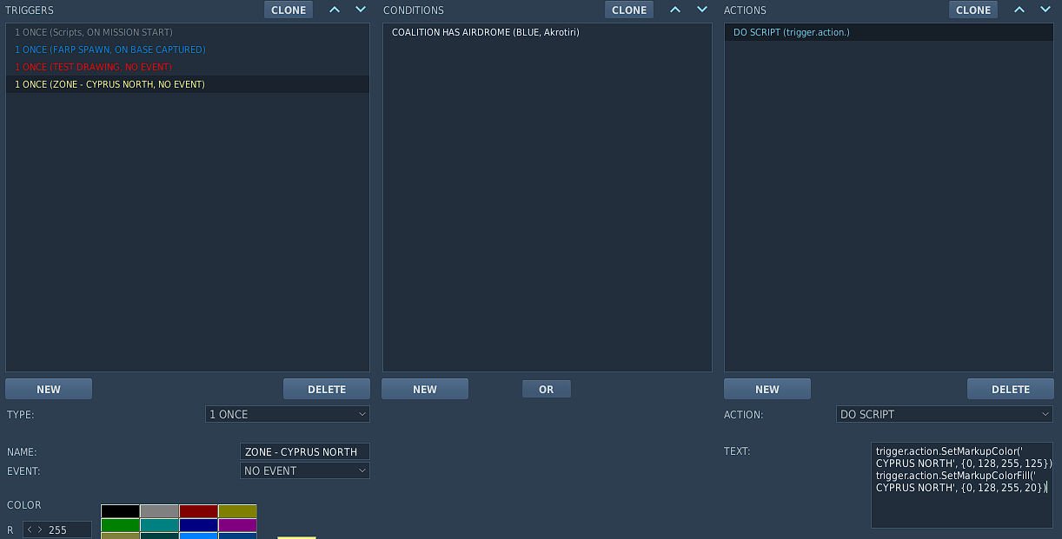
Task: Select trigger TEST DRAWING, NO EVENT
Action: pos(188,67)
